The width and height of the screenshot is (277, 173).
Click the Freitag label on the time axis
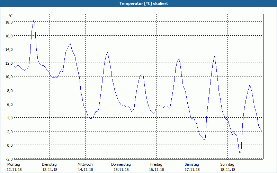pyautogui.click(x=156, y=164)
